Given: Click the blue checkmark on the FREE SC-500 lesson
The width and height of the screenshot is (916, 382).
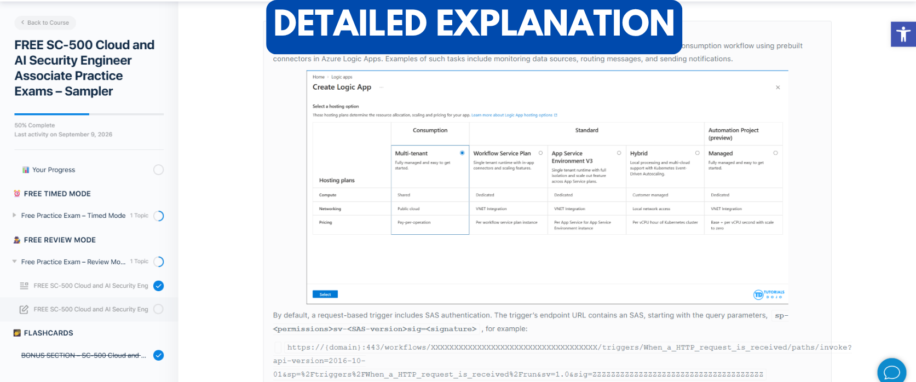Looking at the screenshot, I should [x=158, y=286].
